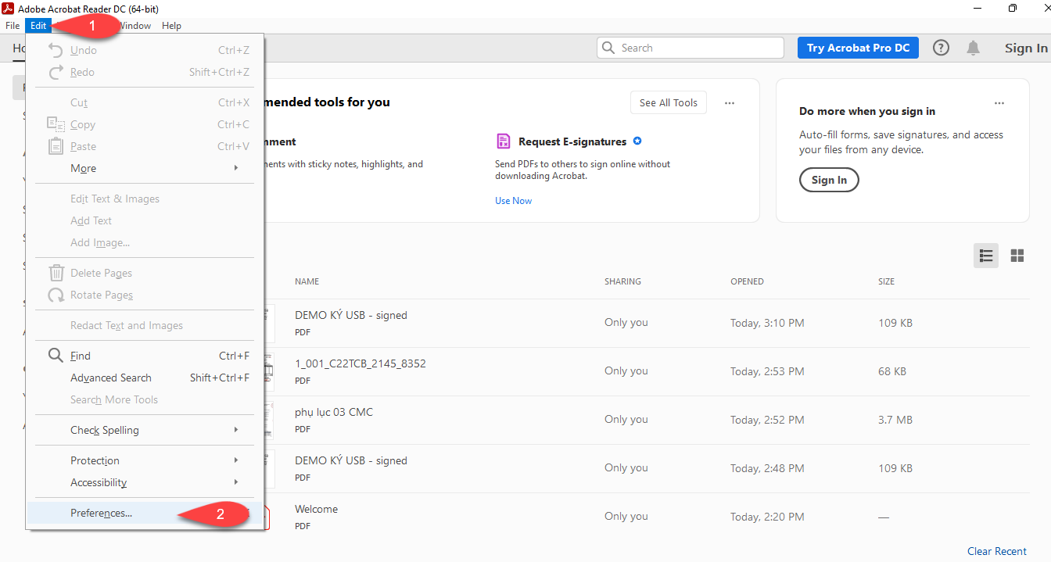Click the rounded Sign In button
Image resolution: width=1051 pixels, height=562 pixels.
click(x=829, y=180)
